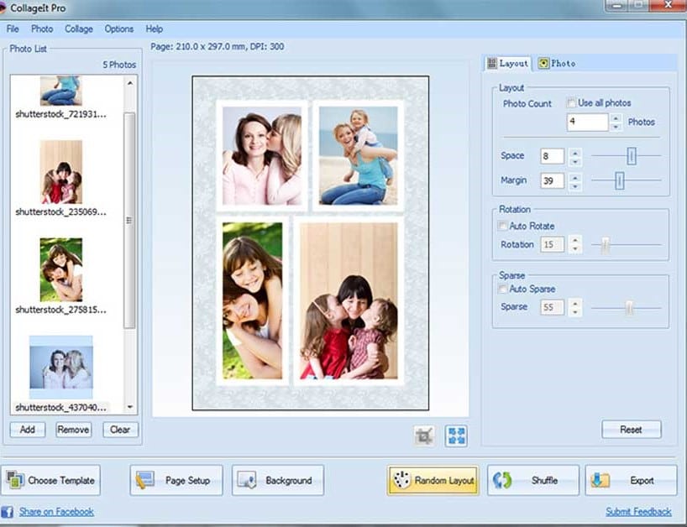Switch to the Layout tab

[508, 64]
